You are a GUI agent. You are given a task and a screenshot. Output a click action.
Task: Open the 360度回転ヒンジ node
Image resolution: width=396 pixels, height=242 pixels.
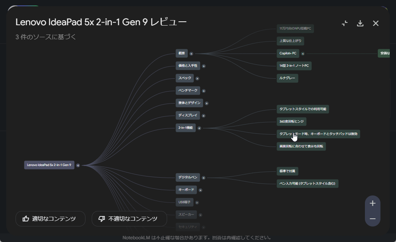click(291, 121)
